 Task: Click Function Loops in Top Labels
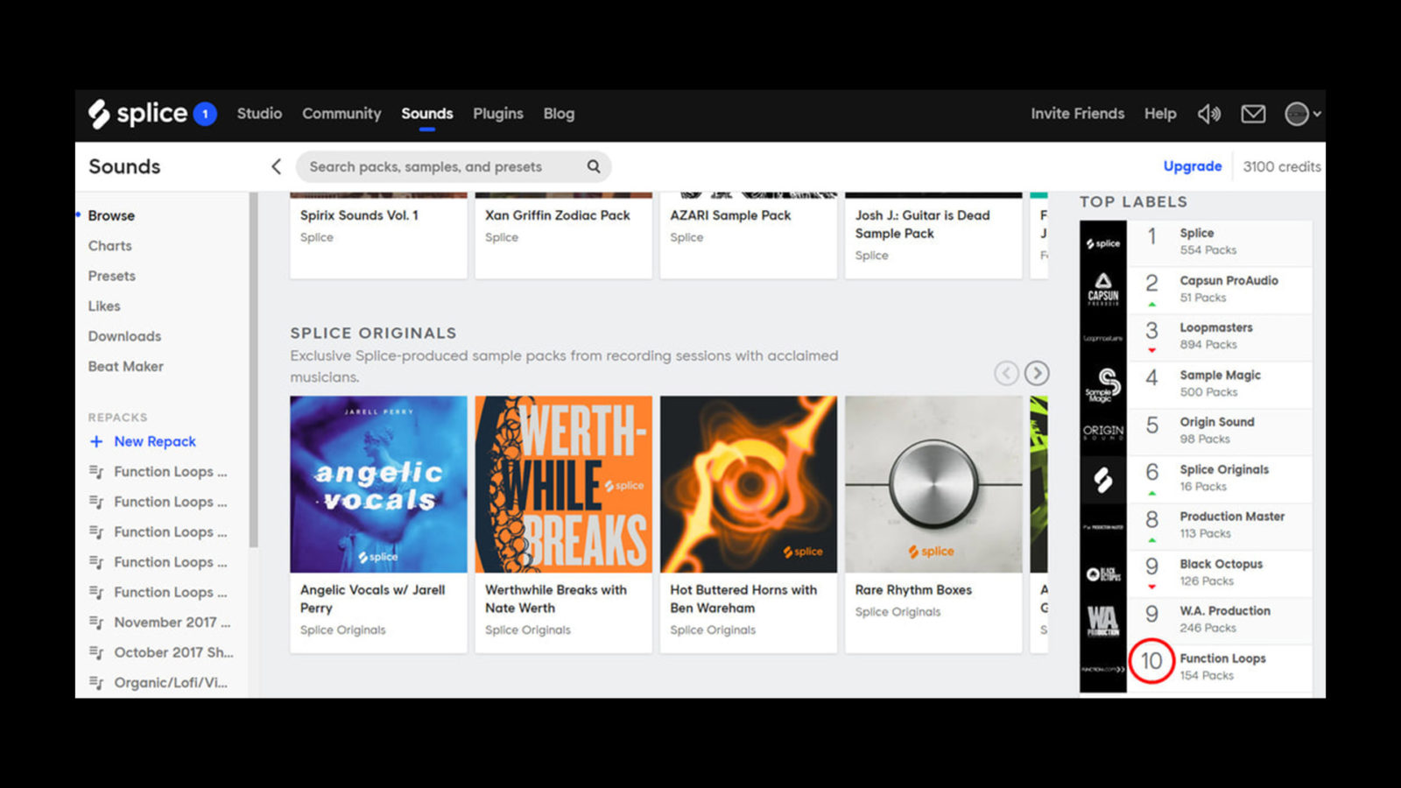click(x=1222, y=658)
